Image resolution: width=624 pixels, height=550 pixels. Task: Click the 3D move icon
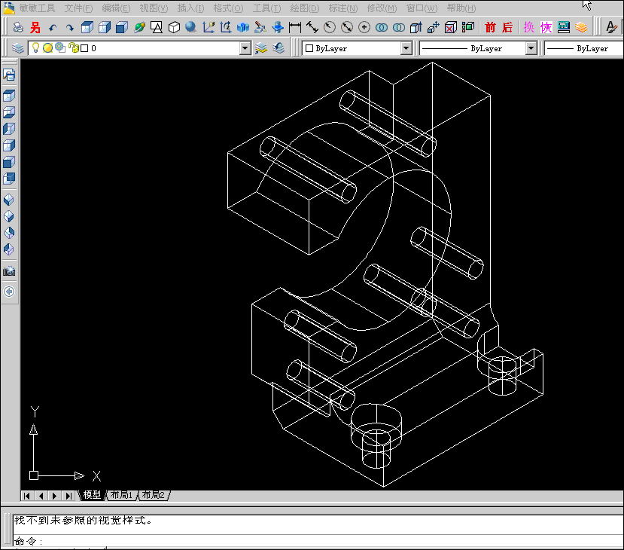[x=433, y=27]
